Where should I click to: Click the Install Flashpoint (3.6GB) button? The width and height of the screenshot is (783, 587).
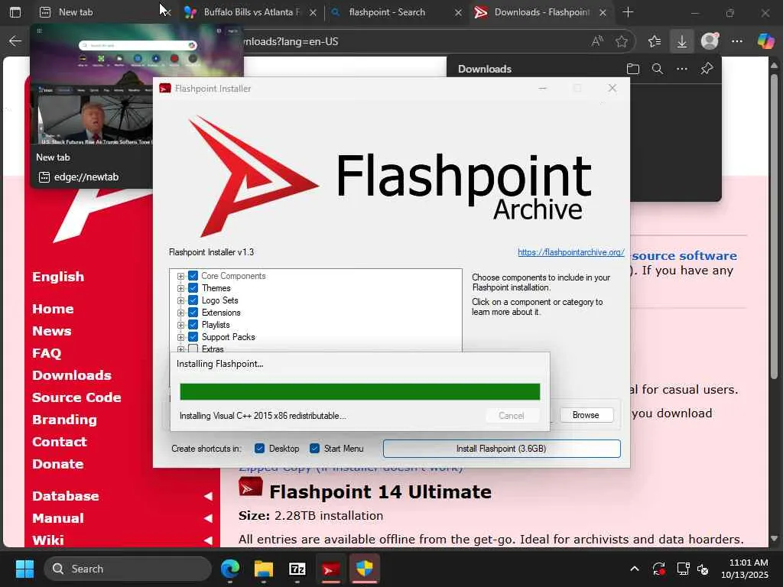point(502,448)
